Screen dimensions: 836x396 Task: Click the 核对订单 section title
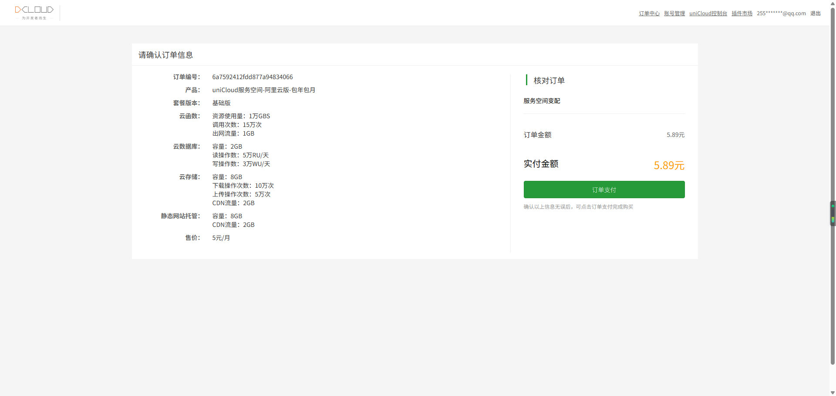coord(549,80)
